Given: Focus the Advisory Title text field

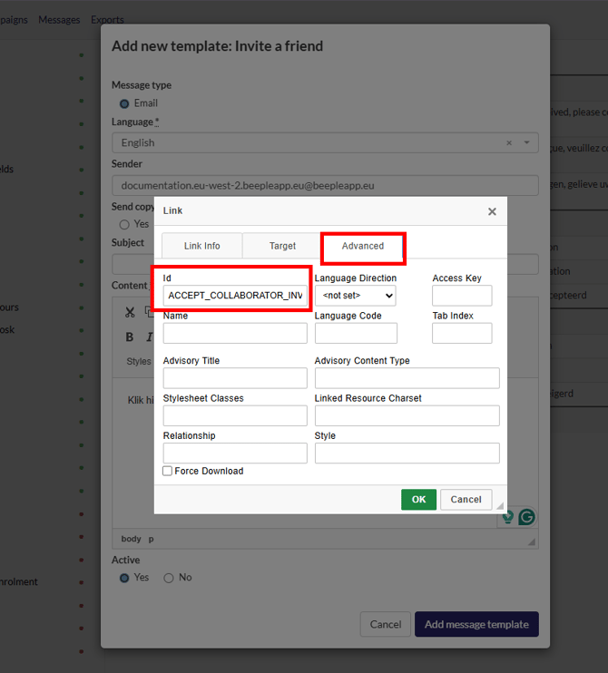Looking at the screenshot, I should pos(235,377).
